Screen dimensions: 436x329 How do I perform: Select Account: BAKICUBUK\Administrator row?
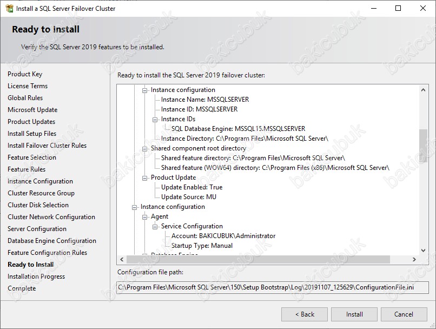[223, 236]
